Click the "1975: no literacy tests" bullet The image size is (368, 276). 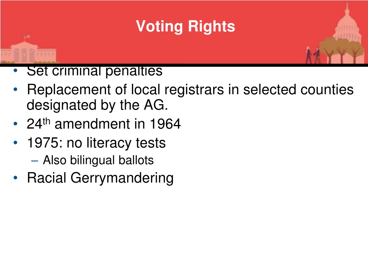tap(96, 143)
